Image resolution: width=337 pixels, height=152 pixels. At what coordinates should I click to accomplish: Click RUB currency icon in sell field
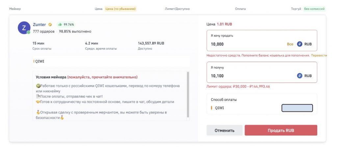click(299, 44)
